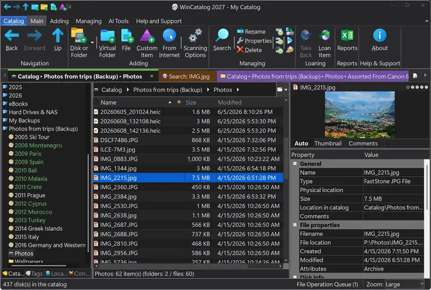Image resolution: width=431 pixels, height=290 pixels.
Task: Expand the breadcrumb arrow after Photos
Action: click(x=238, y=89)
